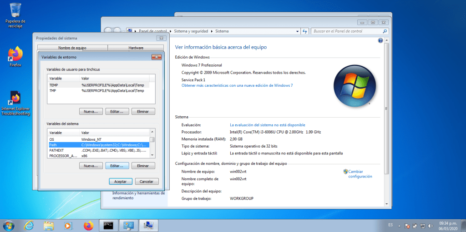Open Windows Media Player from the taskbar
The image size is (466, 232).
pos(68,225)
